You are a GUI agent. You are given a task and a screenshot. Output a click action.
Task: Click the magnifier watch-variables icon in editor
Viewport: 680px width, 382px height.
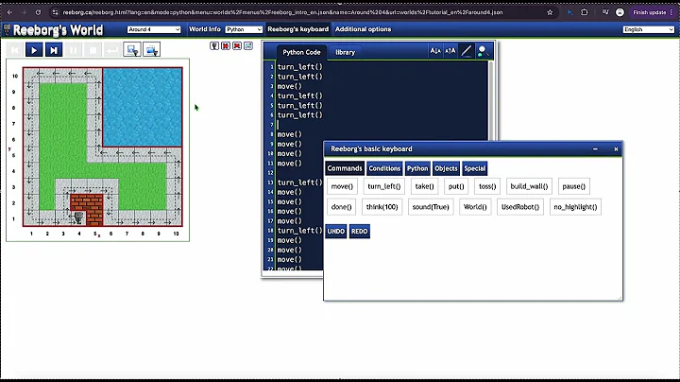coord(483,51)
